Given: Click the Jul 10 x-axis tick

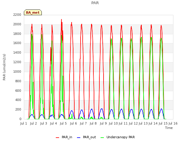Looking at the screenshot, I should [113, 123].
